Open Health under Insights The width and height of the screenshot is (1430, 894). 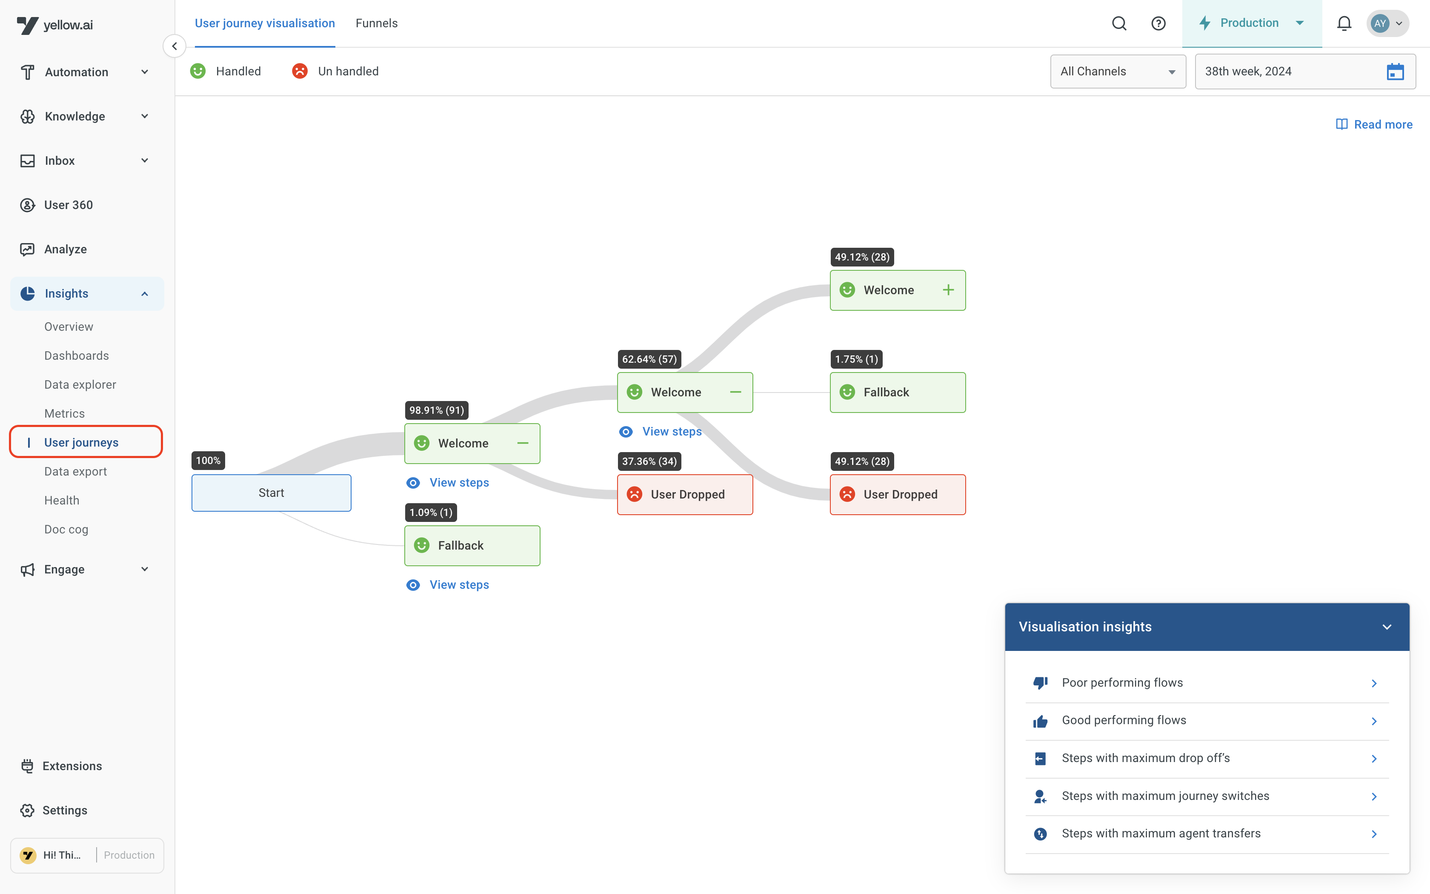click(61, 501)
